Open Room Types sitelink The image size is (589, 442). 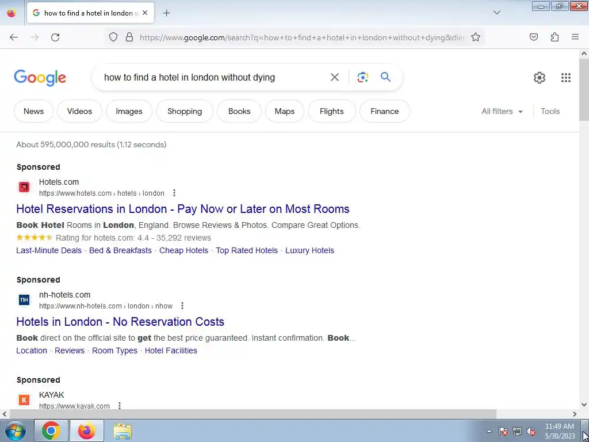pyautogui.click(x=114, y=350)
